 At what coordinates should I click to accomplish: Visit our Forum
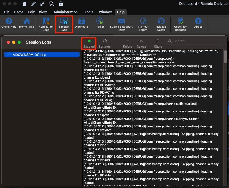pyautogui.click(x=143, y=24)
